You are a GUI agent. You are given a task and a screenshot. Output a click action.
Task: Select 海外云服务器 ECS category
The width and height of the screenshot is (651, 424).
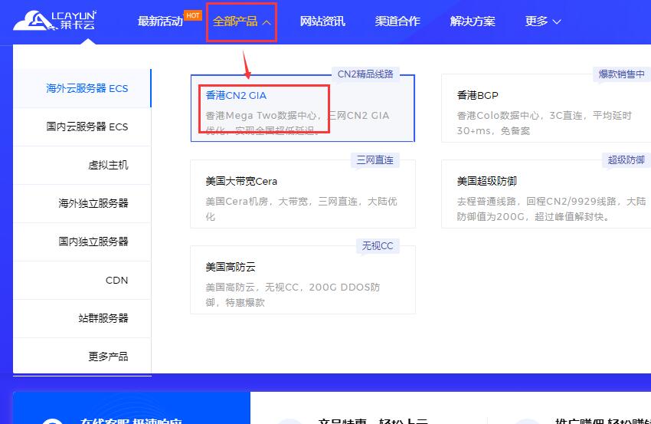pyautogui.click(x=82, y=88)
